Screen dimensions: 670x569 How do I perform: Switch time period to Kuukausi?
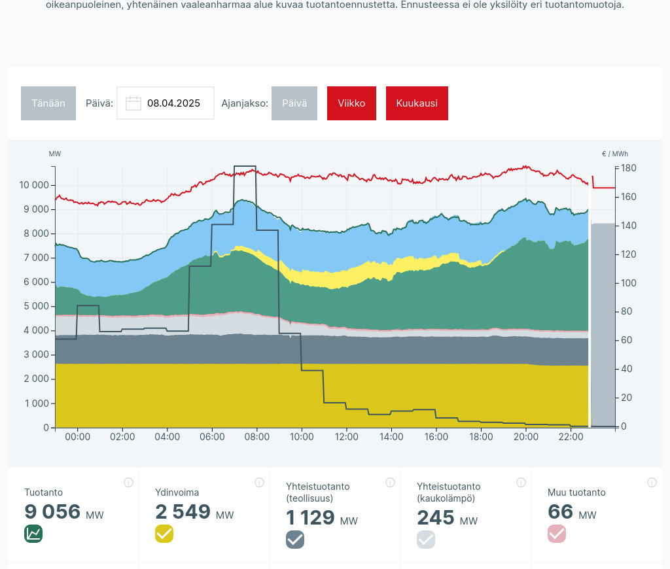click(417, 103)
